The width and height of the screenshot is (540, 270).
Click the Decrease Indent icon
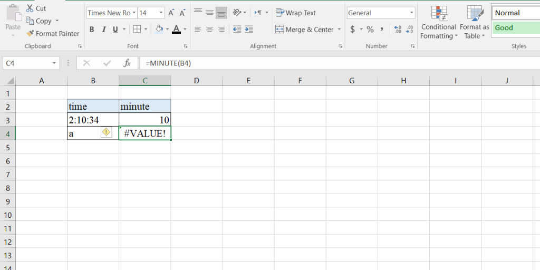(x=237, y=30)
